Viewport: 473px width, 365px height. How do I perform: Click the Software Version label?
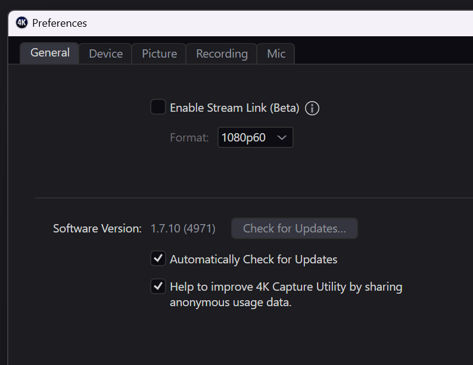click(x=97, y=229)
